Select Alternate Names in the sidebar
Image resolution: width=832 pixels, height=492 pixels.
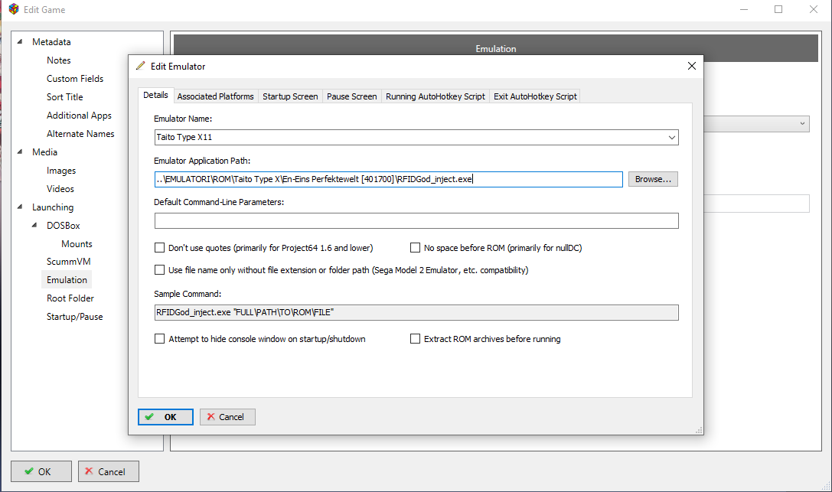click(80, 134)
